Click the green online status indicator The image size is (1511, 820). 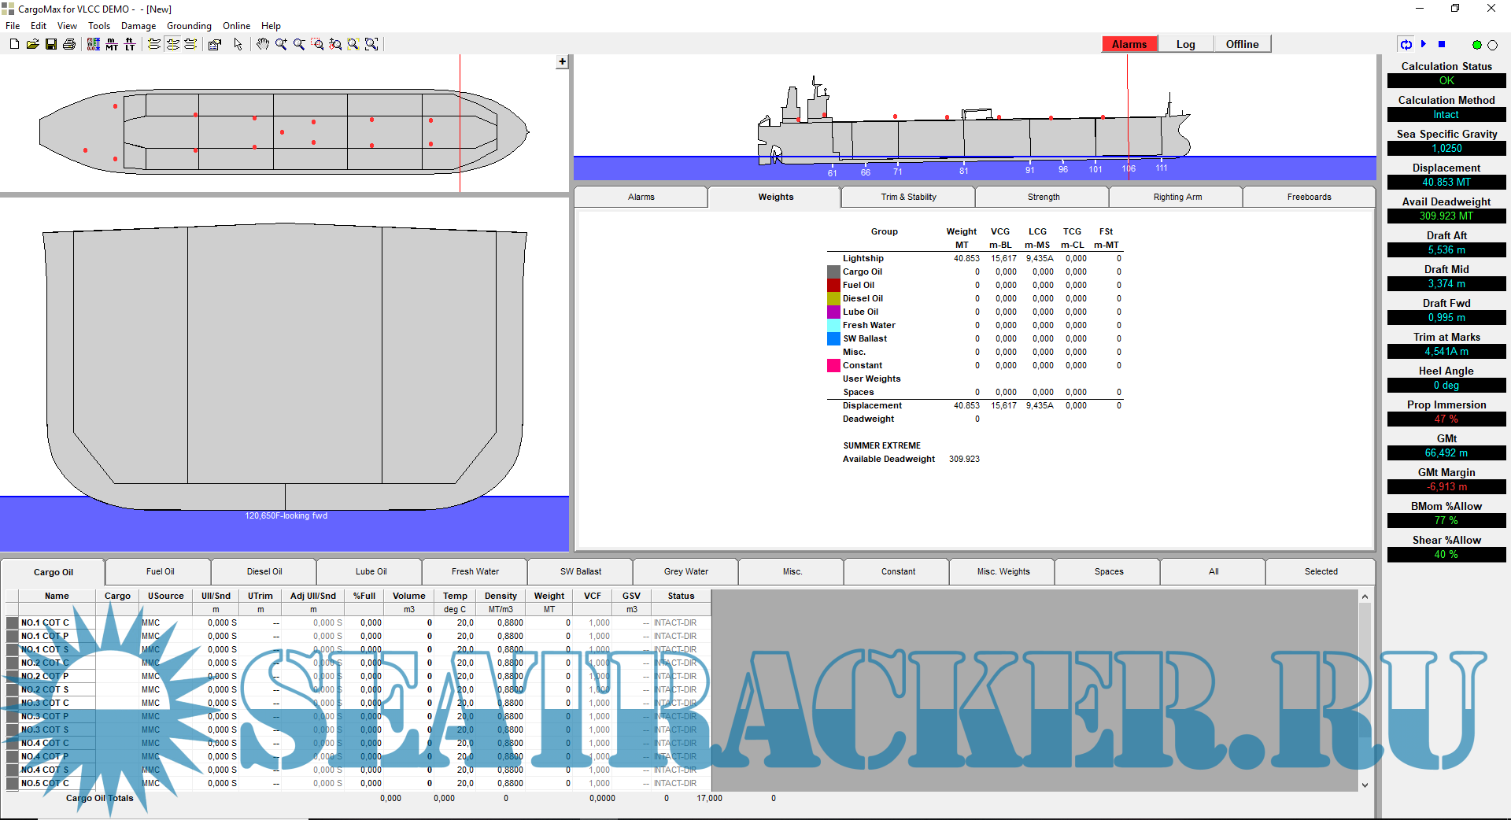(x=1476, y=45)
